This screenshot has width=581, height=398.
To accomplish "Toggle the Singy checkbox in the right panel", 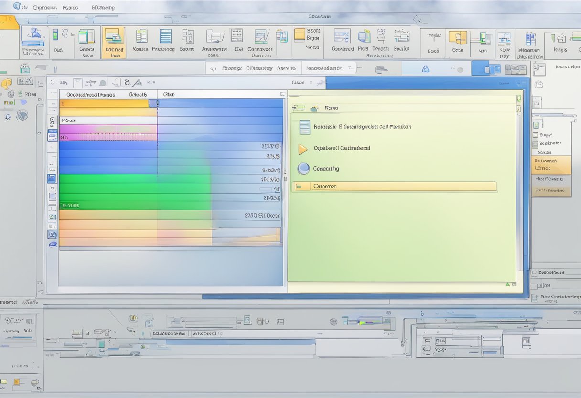I will point(535,135).
